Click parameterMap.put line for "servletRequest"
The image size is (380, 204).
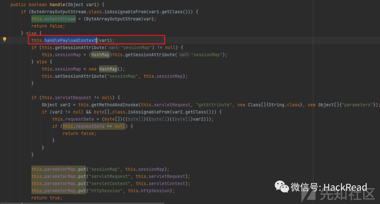point(111,177)
